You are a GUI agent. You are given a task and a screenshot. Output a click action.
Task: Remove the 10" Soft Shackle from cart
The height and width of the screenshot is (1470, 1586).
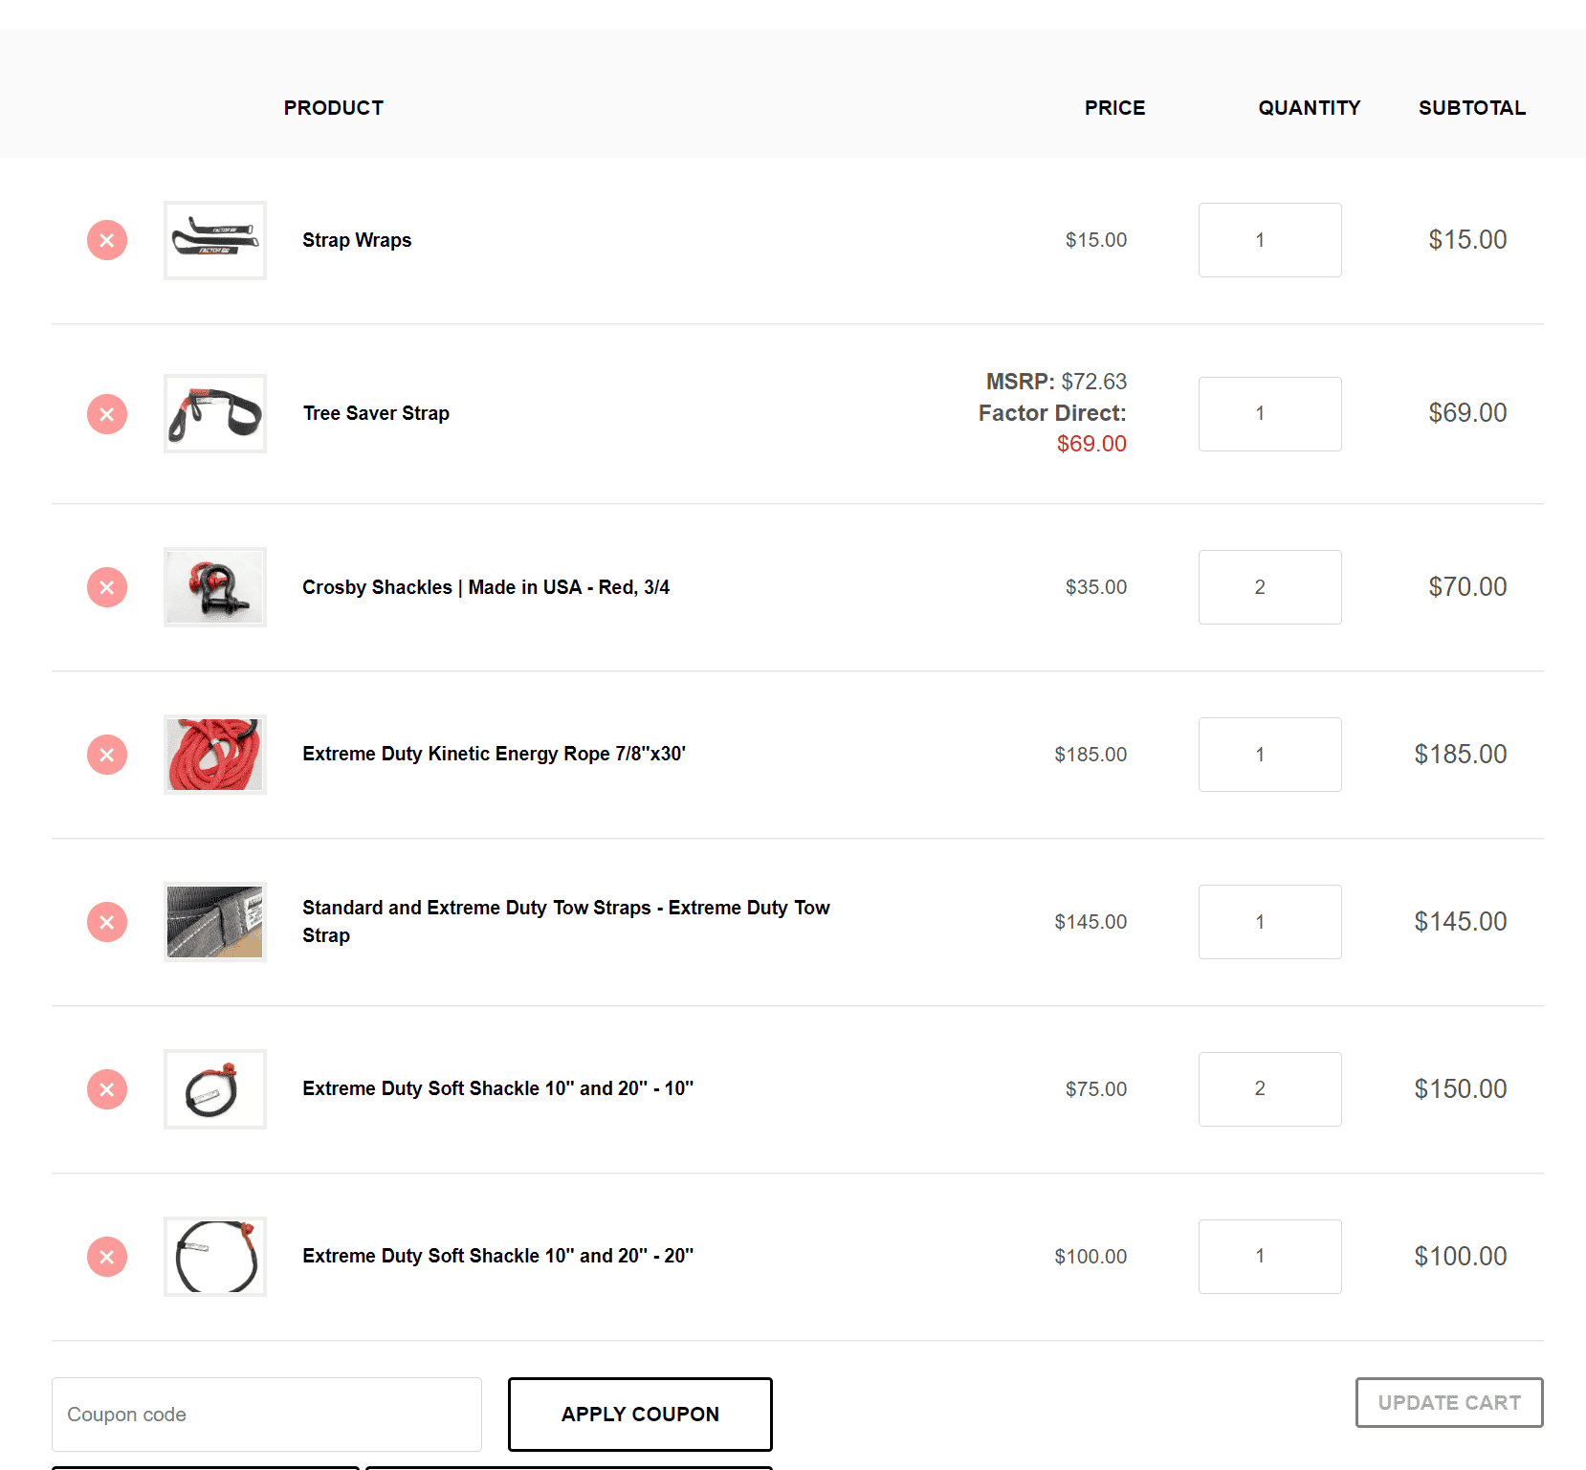click(107, 1089)
